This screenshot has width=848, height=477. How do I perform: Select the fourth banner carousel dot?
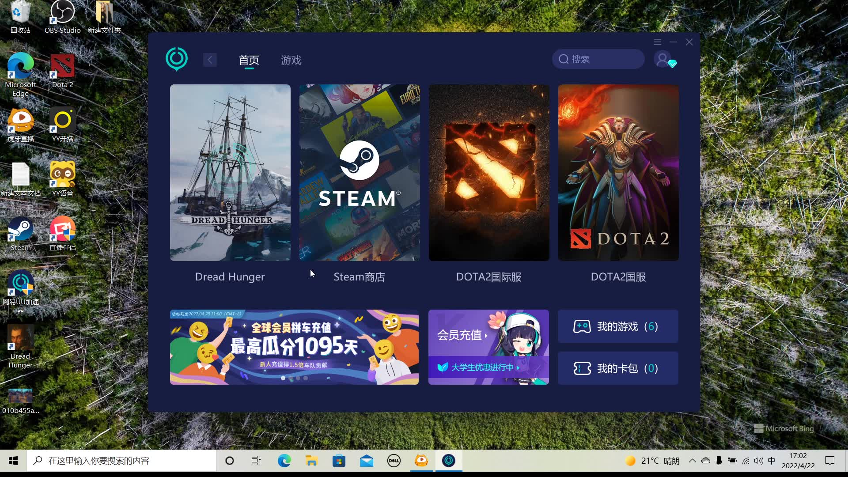306,378
